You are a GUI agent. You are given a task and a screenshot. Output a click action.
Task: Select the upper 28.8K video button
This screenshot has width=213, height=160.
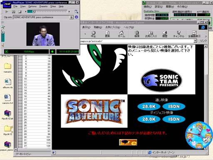point(149,107)
